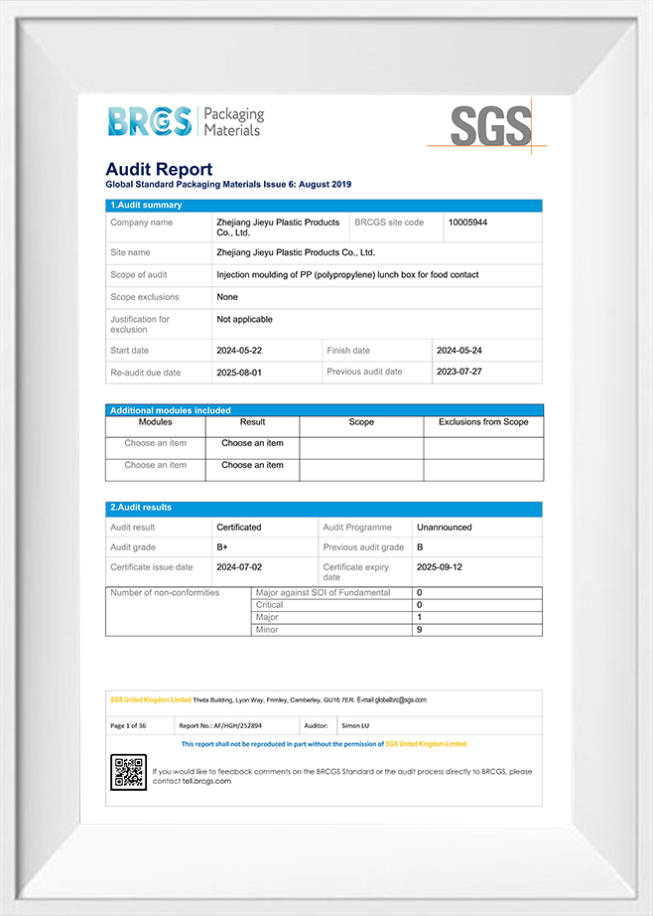Click Audit grade value 'B+'

(221, 548)
